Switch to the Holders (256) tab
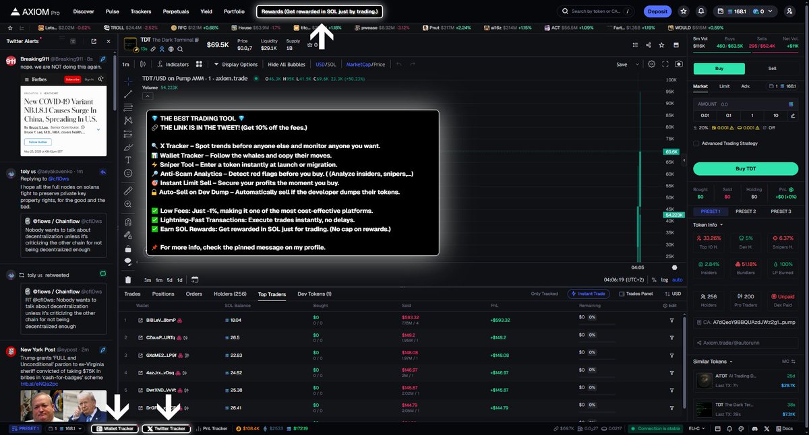The height and width of the screenshot is (435, 809). 230,294
